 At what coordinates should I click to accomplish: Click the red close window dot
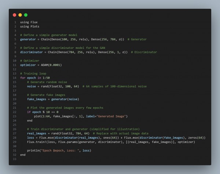pyautogui.click(x=14, y=15)
